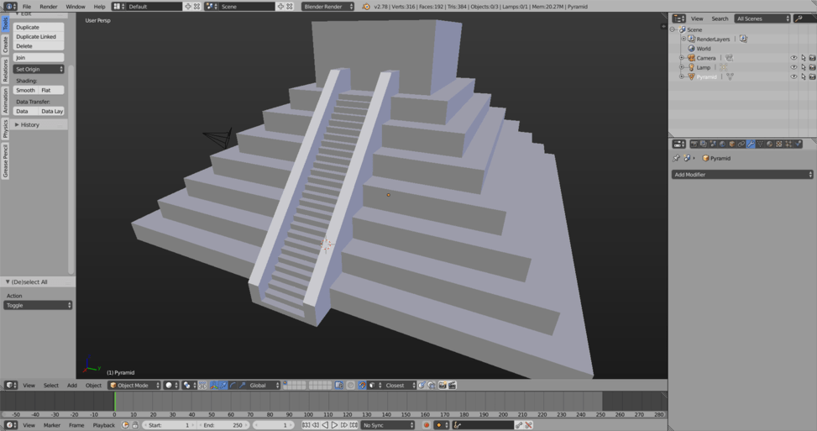The image size is (817, 431).
Task: Switch to the Create tab
Action: click(5, 45)
